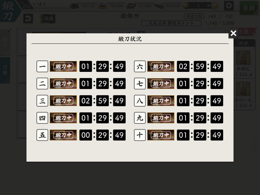Close the 鍛刀状況 dialog with the X
Image resolution: width=260 pixels, height=195 pixels.
coord(233,33)
